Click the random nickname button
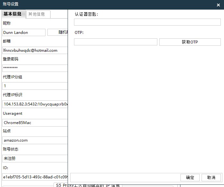 [x=58, y=32]
